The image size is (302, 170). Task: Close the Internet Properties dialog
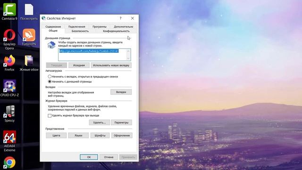pyautogui.click(x=133, y=18)
